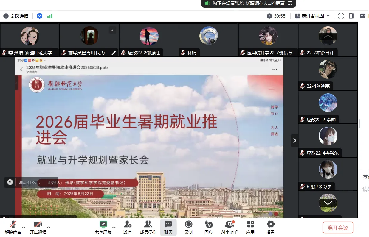The image size is (369, 237).
Task: Open the 应用 apps panel
Action: point(250,227)
